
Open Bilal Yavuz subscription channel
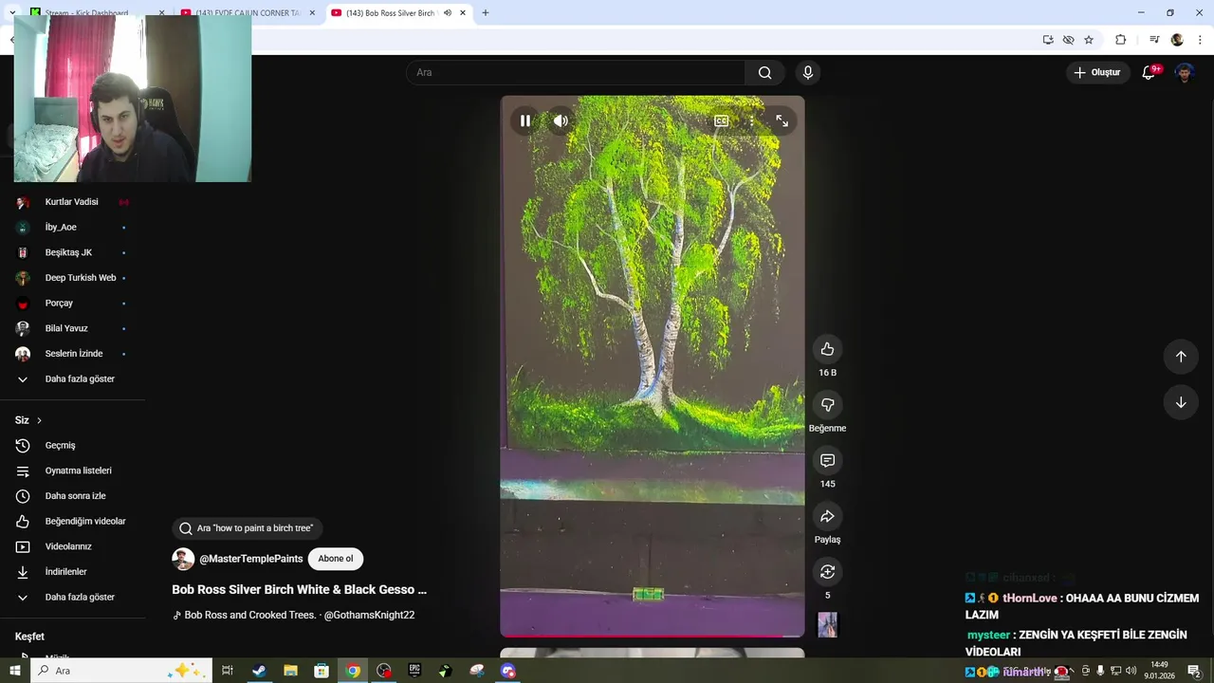coord(72,328)
